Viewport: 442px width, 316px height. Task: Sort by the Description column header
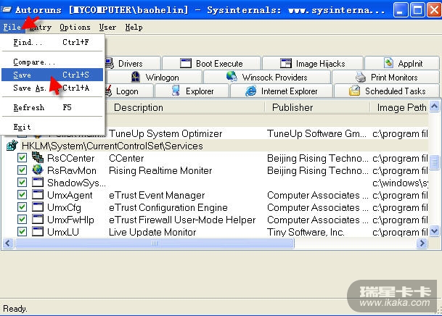point(186,107)
